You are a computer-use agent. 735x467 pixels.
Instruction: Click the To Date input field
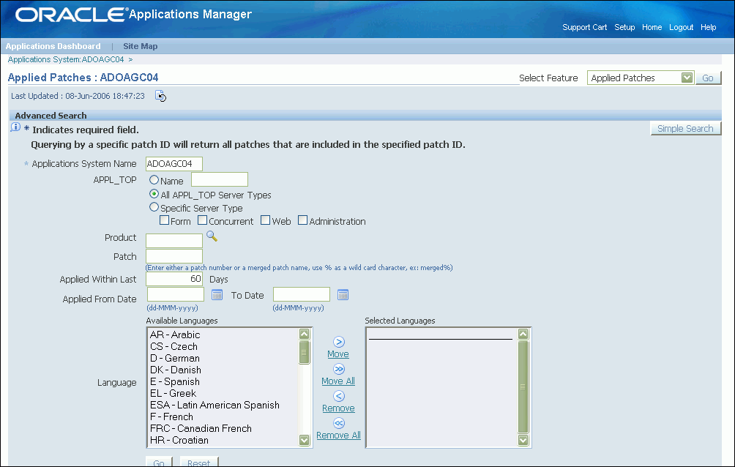pos(302,294)
